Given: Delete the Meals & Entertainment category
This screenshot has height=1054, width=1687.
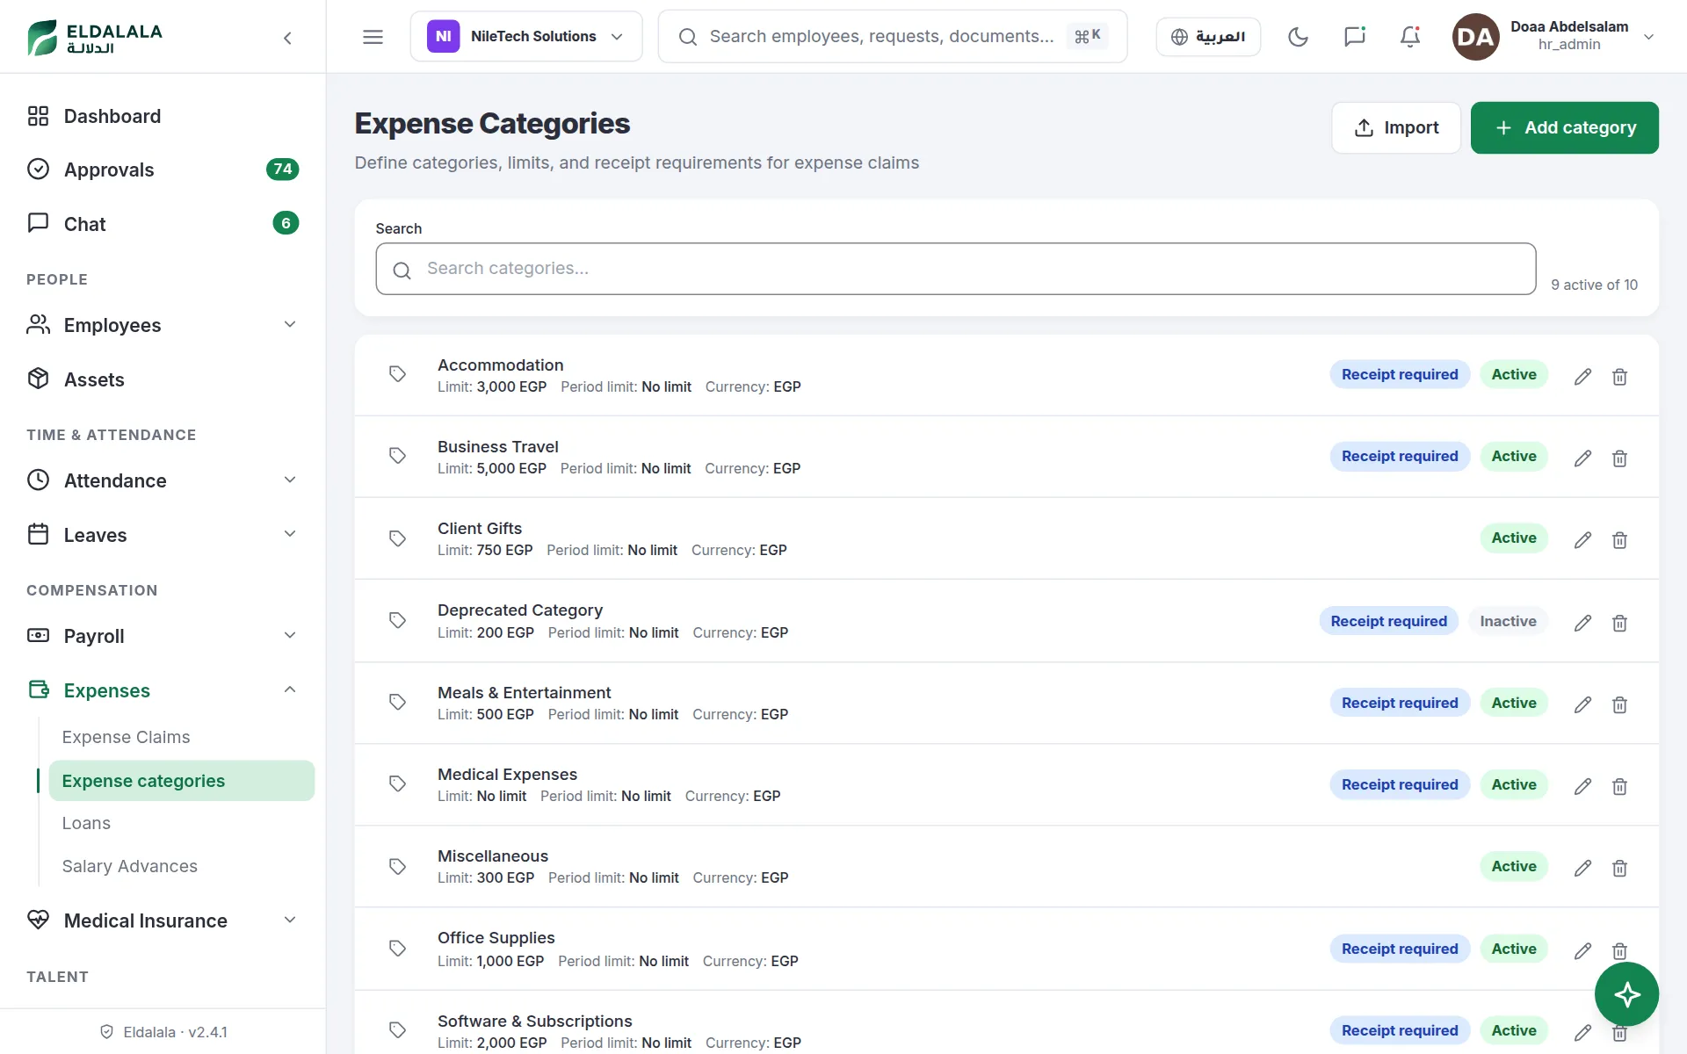Looking at the screenshot, I should tap(1619, 704).
